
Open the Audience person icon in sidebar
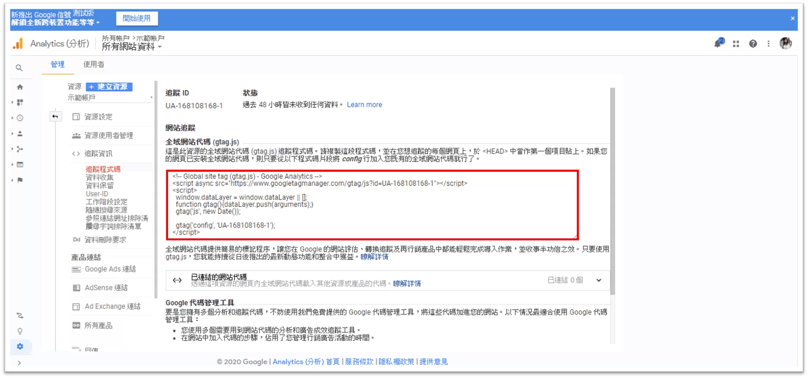pos(20,134)
